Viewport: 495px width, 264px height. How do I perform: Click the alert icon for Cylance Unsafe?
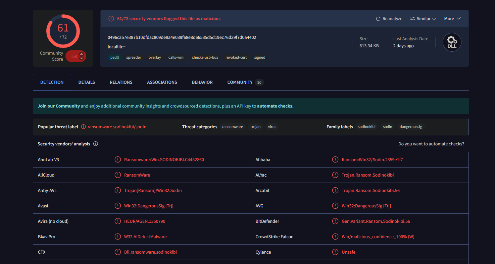(335, 252)
